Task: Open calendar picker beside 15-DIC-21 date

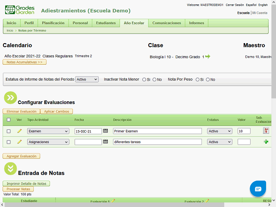Action: pos(105,131)
